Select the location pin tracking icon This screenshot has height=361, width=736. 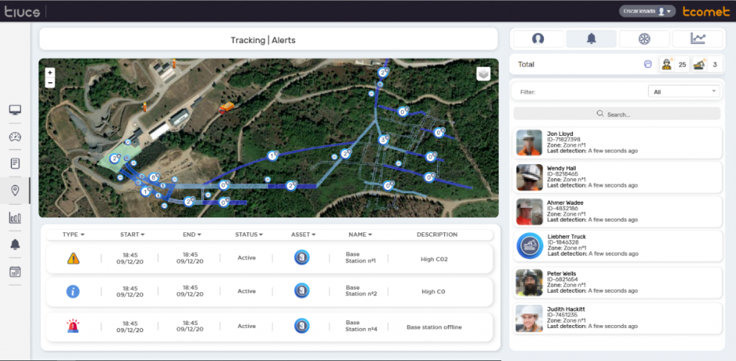pos(14,191)
